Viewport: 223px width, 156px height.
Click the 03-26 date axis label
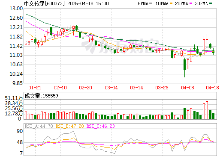(x=162, y=88)
